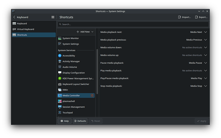Expand Play/Pause media playback shortcut

click(206, 78)
